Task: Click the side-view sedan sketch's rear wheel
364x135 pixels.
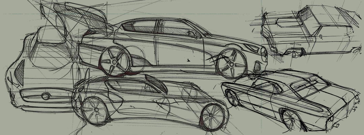Action: tap(114, 61)
